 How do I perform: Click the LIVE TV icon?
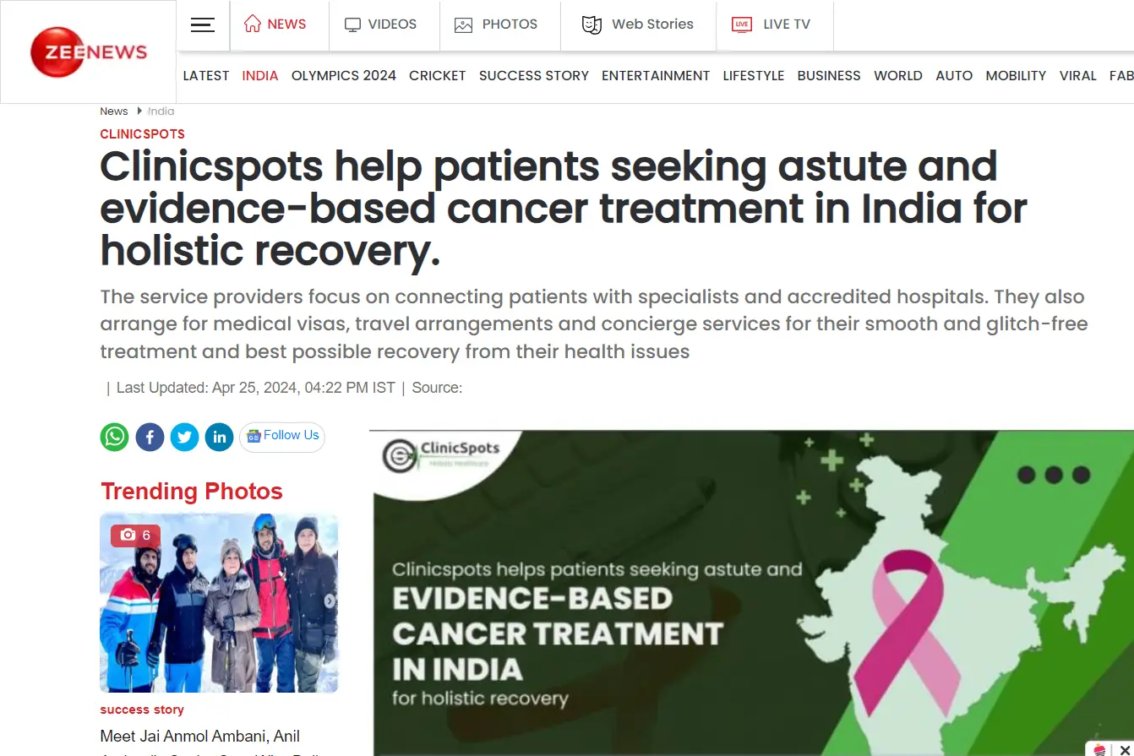pyautogui.click(x=742, y=24)
